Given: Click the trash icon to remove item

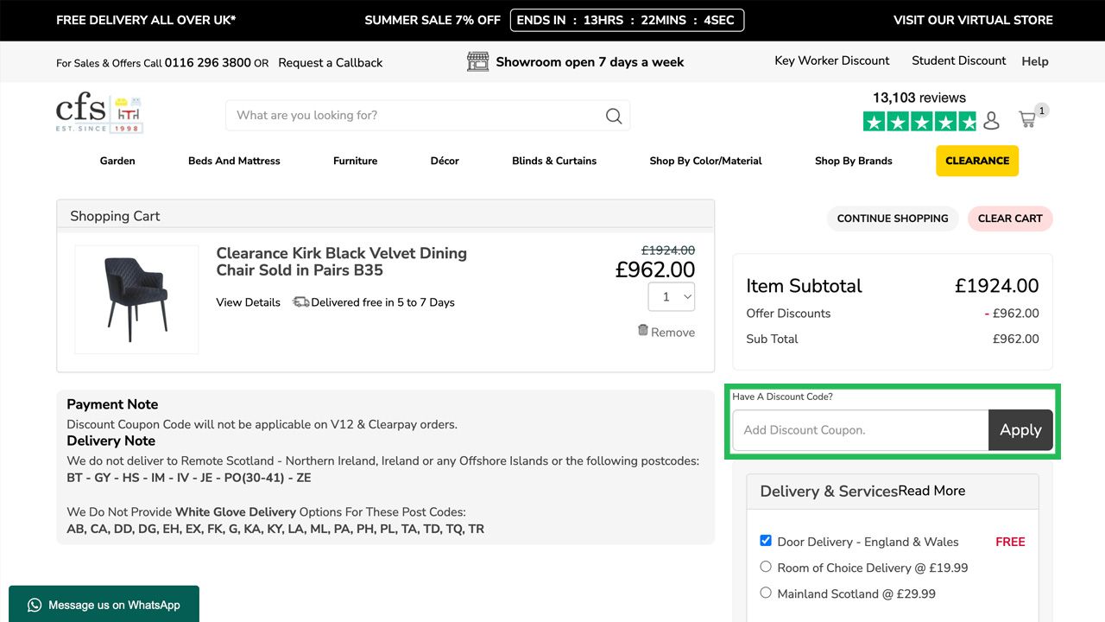Looking at the screenshot, I should (642, 330).
